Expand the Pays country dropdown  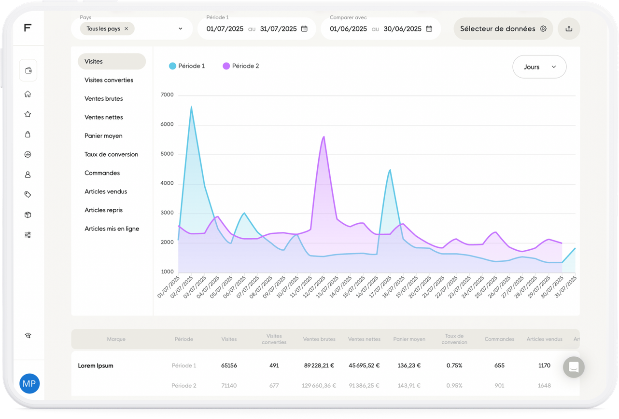point(181,29)
